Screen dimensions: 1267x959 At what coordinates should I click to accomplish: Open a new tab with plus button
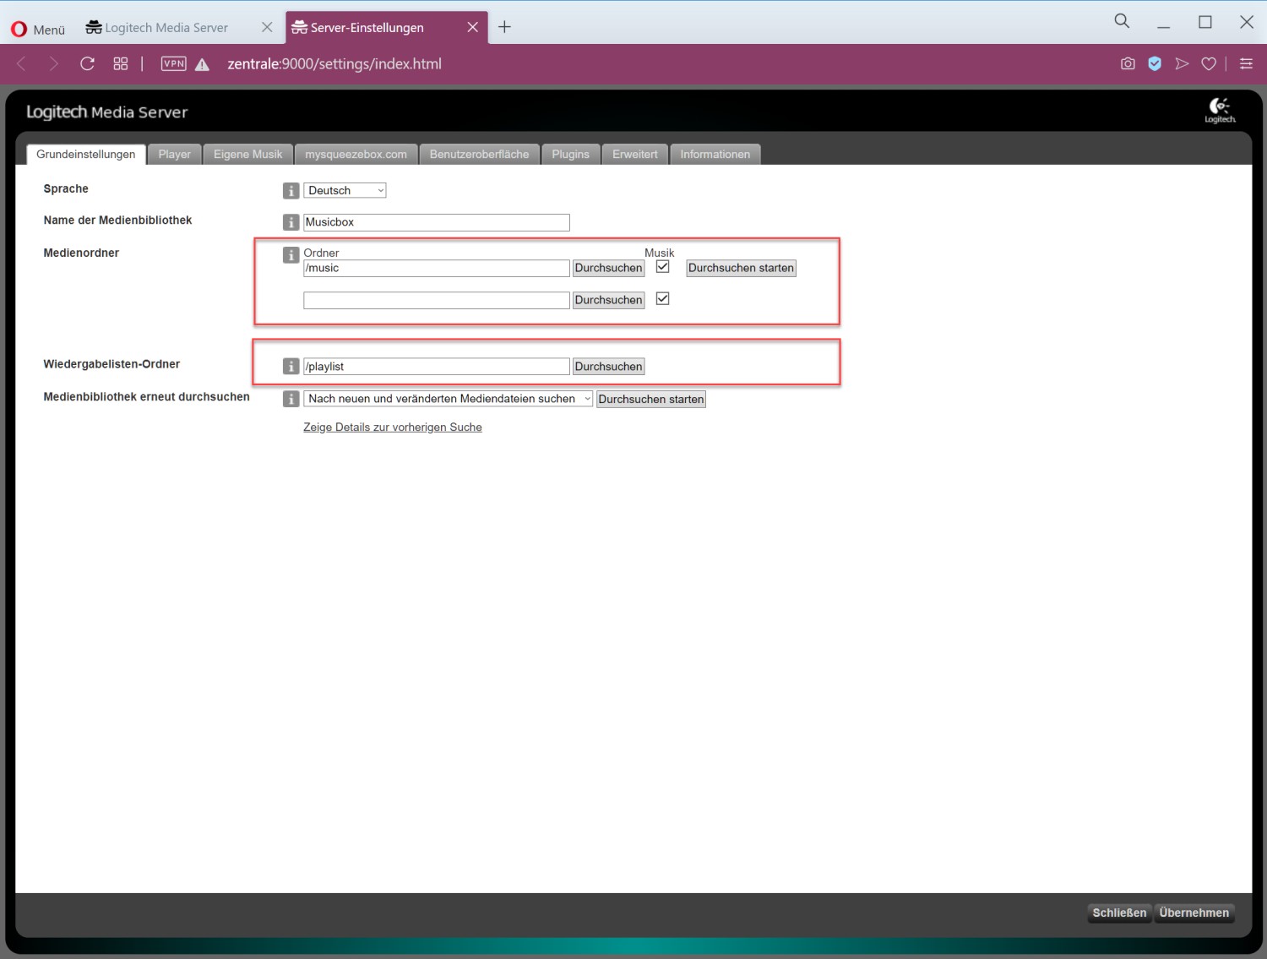504,27
